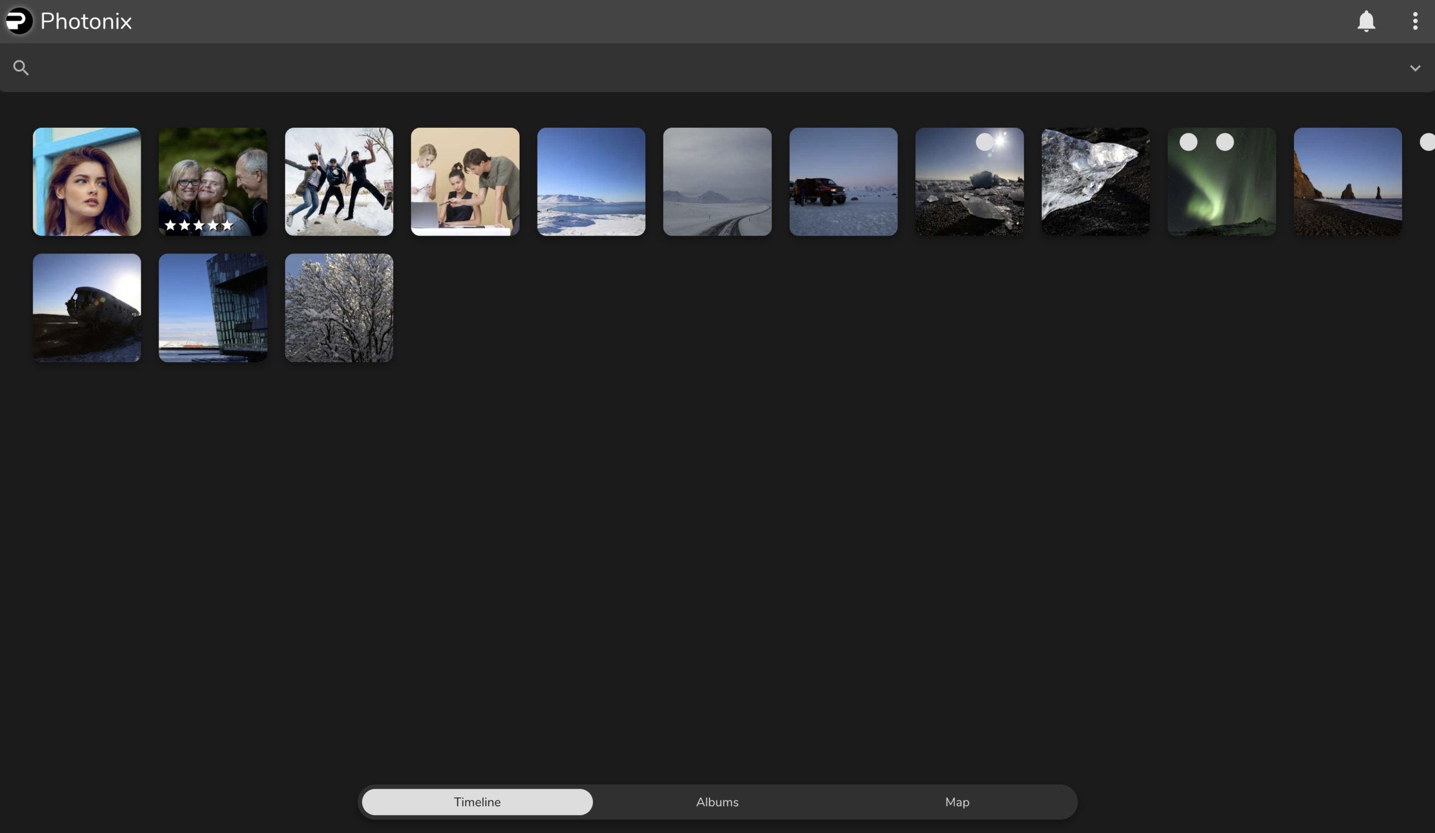1435x833 pixels.
Task: Click the search magnifier icon
Action: [x=21, y=68]
